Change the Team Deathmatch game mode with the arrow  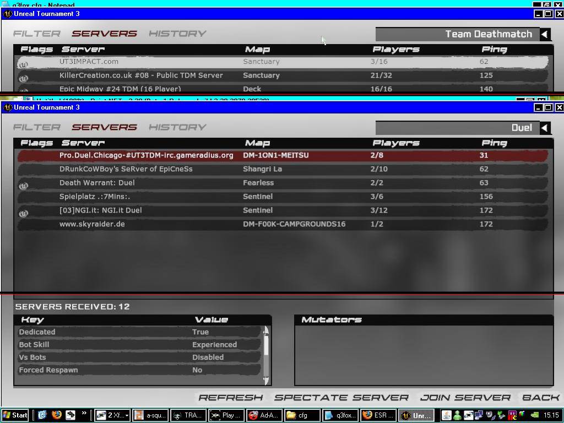(x=545, y=34)
